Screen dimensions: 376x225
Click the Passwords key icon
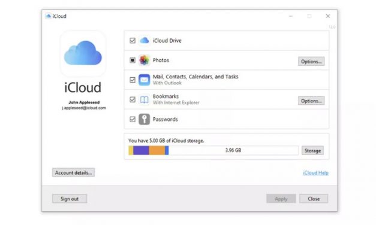point(144,119)
